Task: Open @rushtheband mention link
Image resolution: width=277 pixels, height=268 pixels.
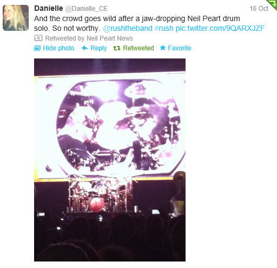Action: click(128, 28)
